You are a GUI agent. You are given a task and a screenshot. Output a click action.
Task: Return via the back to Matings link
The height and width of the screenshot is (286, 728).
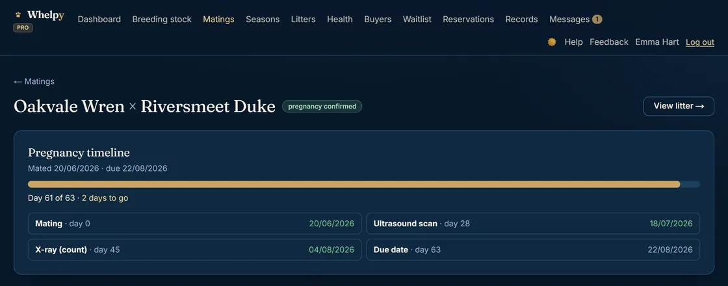coord(34,82)
